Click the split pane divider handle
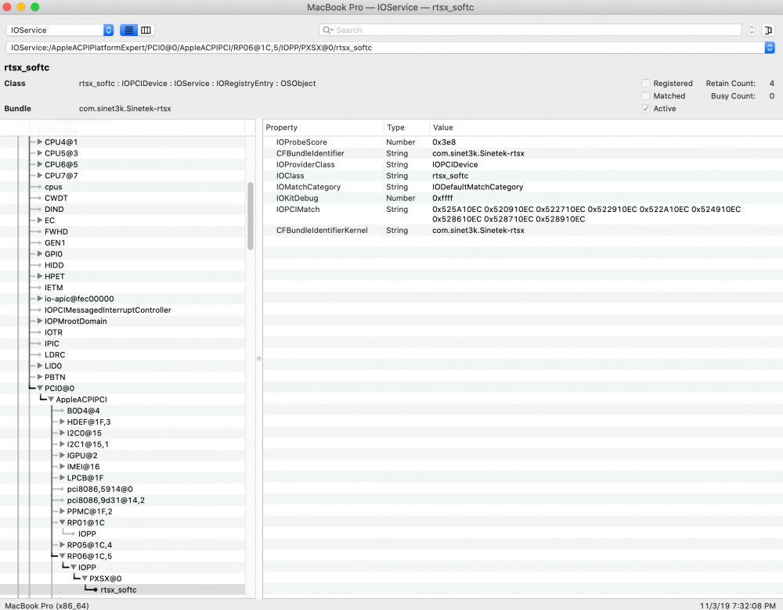The width and height of the screenshot is (783, 610). (258, 359)
